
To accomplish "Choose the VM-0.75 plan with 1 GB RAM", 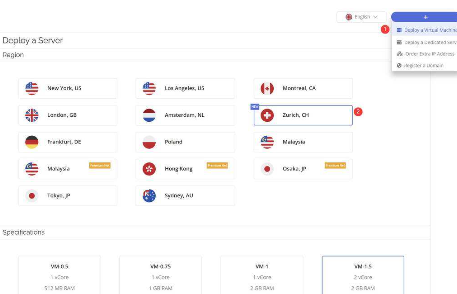I will 160,275.
